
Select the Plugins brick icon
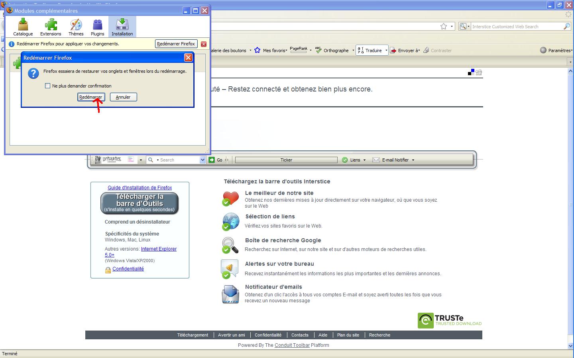pos(97,25)
